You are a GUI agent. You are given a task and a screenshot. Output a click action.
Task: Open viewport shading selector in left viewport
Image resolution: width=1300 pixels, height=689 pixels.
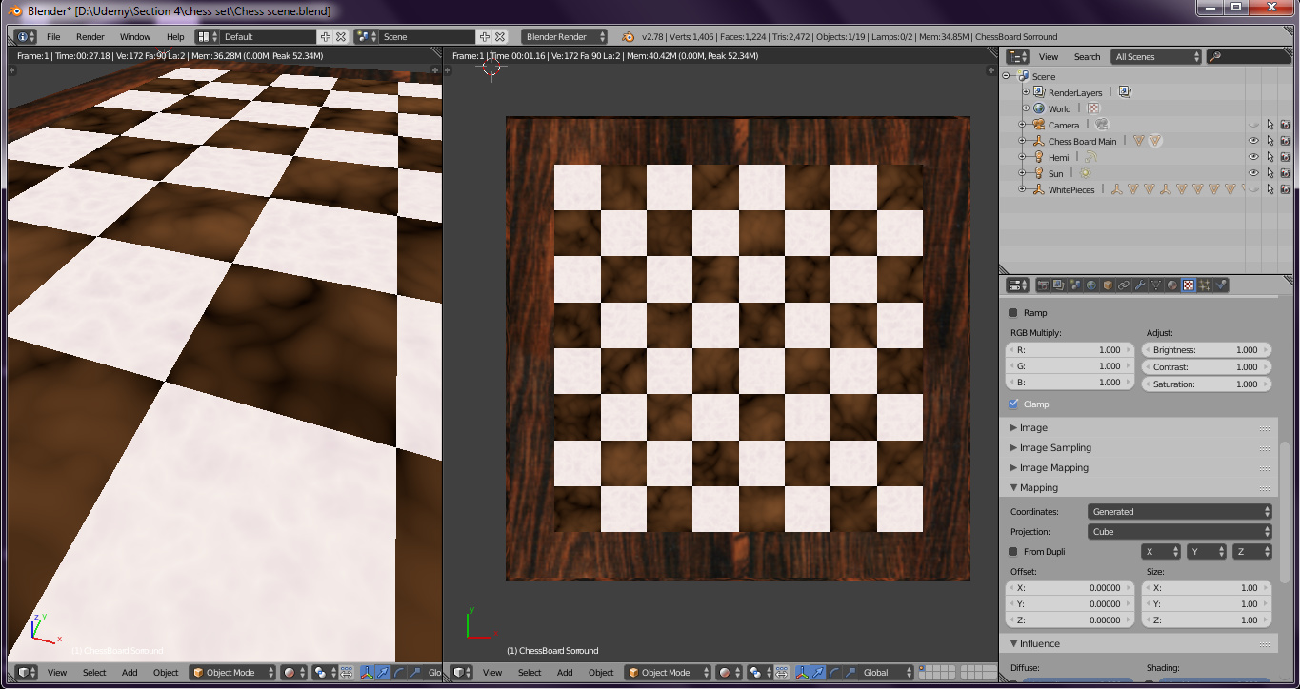(x=293, y=672)
